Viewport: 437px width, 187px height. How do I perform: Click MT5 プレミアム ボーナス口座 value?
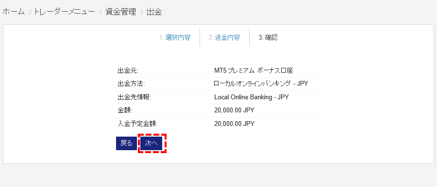pyautogui.click(x=253, y=71)
